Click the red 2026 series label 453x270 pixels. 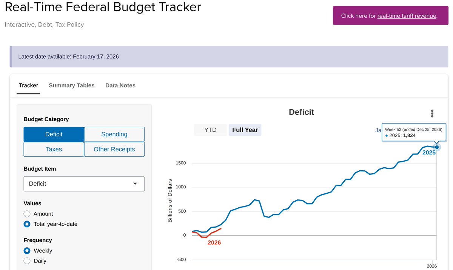tap(214, 243)
